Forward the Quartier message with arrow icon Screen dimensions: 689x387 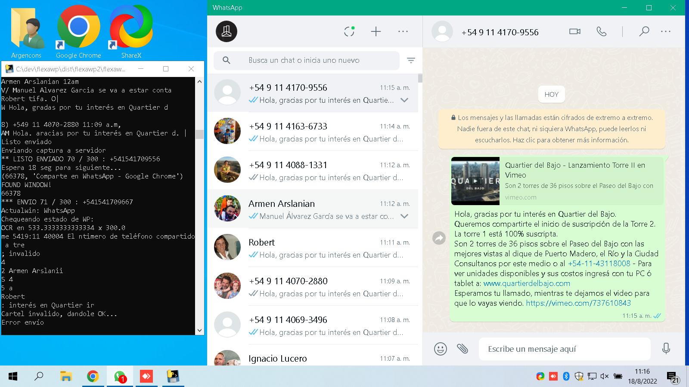click(439, 238)
